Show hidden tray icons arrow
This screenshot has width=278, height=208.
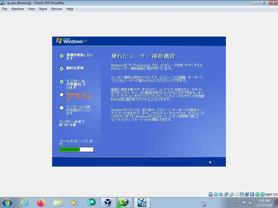[x=231, y=203]
